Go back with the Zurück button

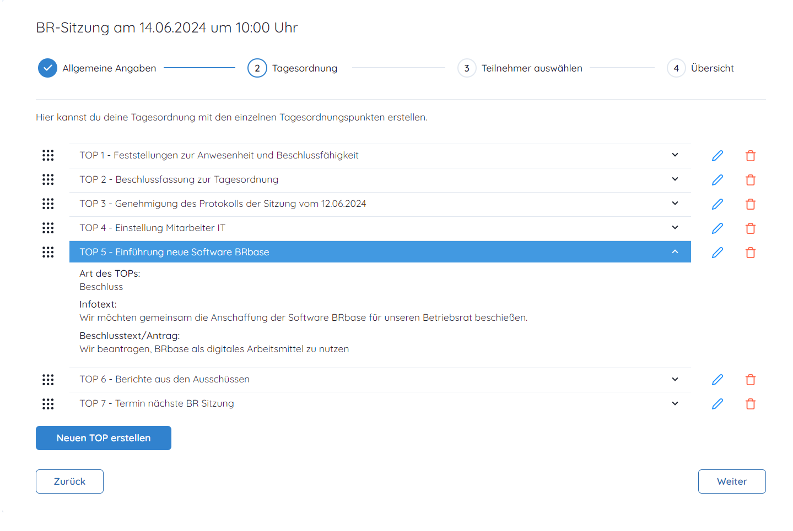pos(69,481)
